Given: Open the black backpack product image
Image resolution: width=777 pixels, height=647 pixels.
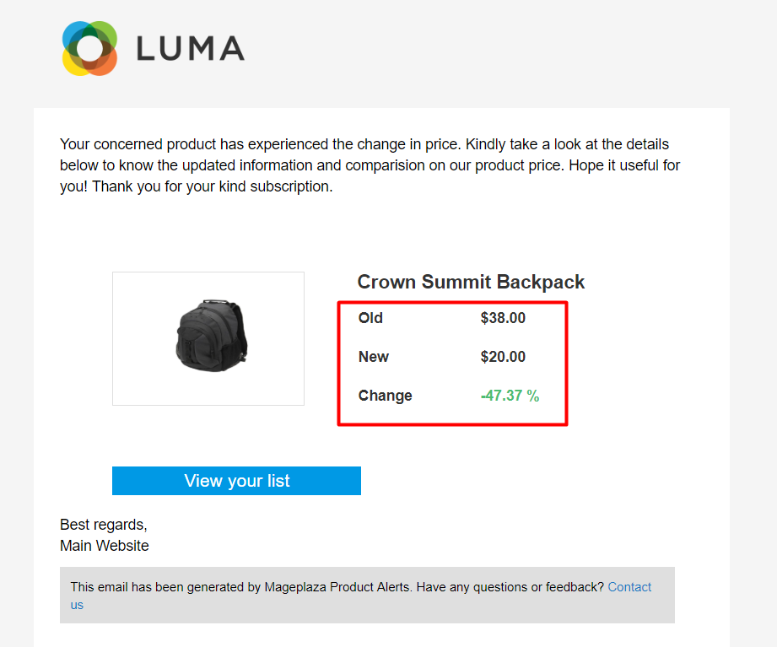Looking at the screenshot, I should point(208,337).
